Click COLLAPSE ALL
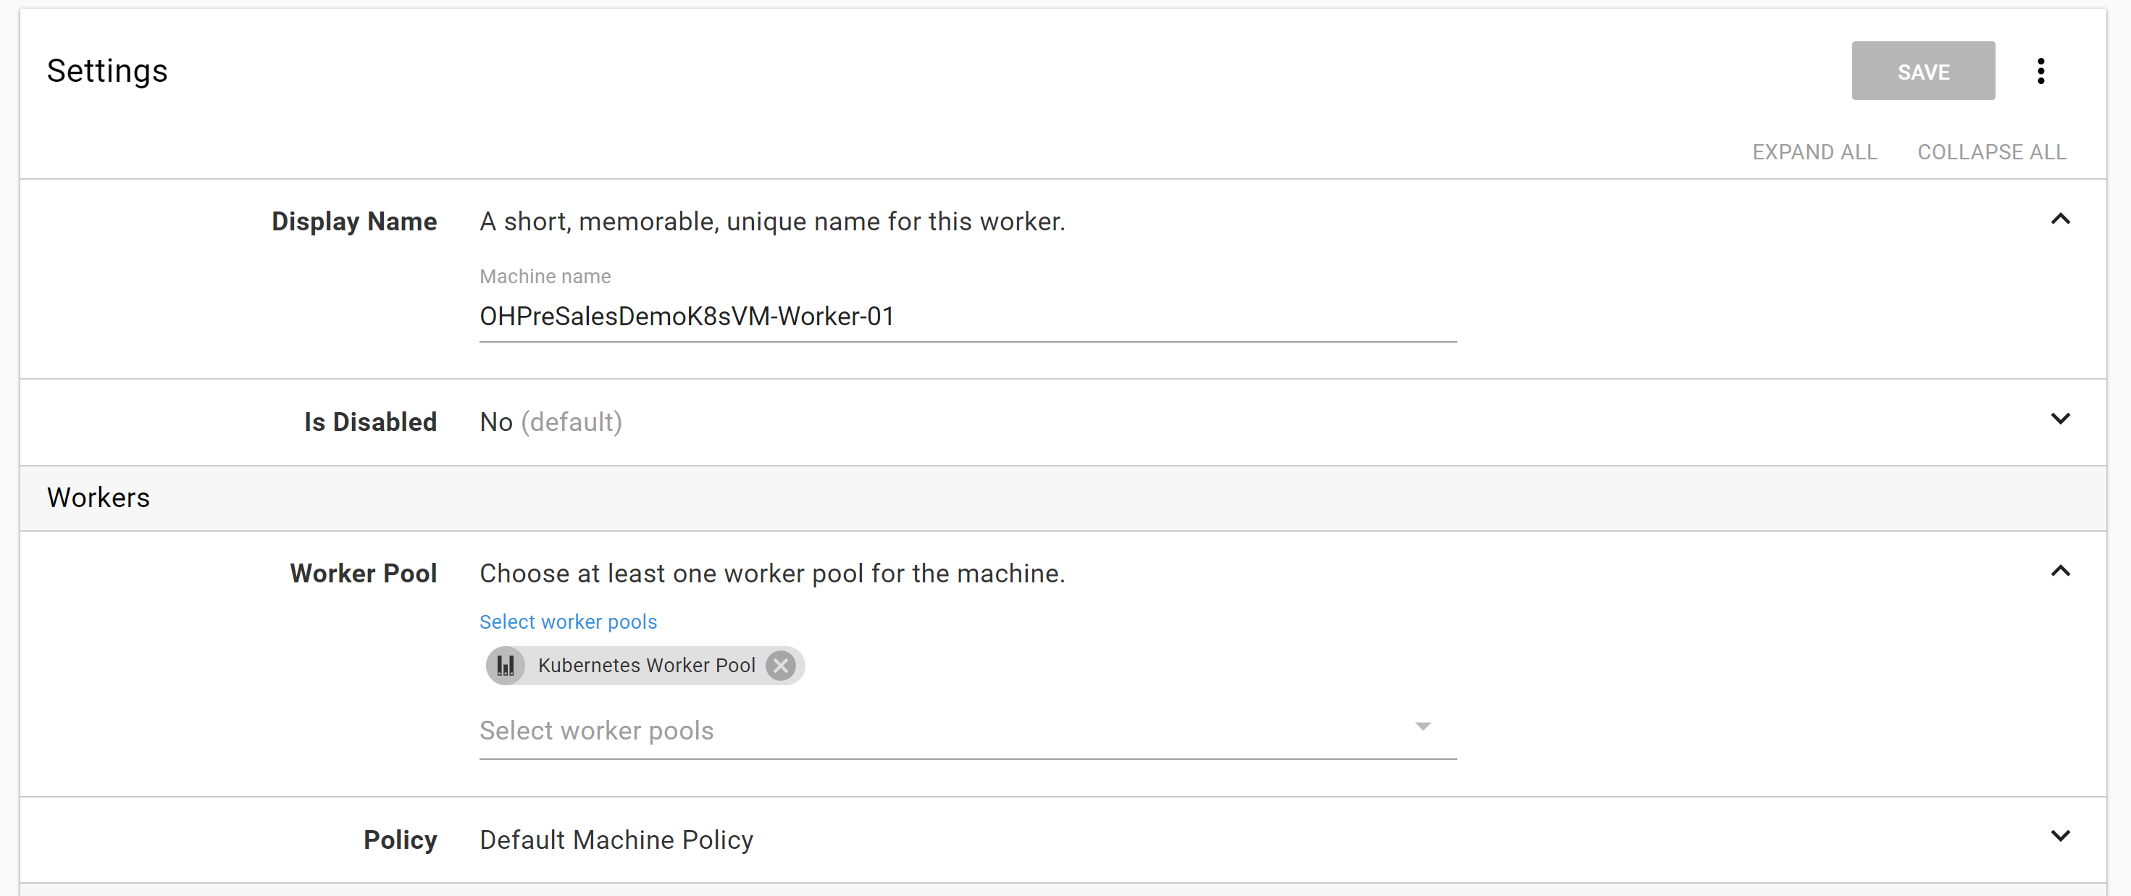The height and width of the screenshot is (896, 2131). [x=1991, y=152]
